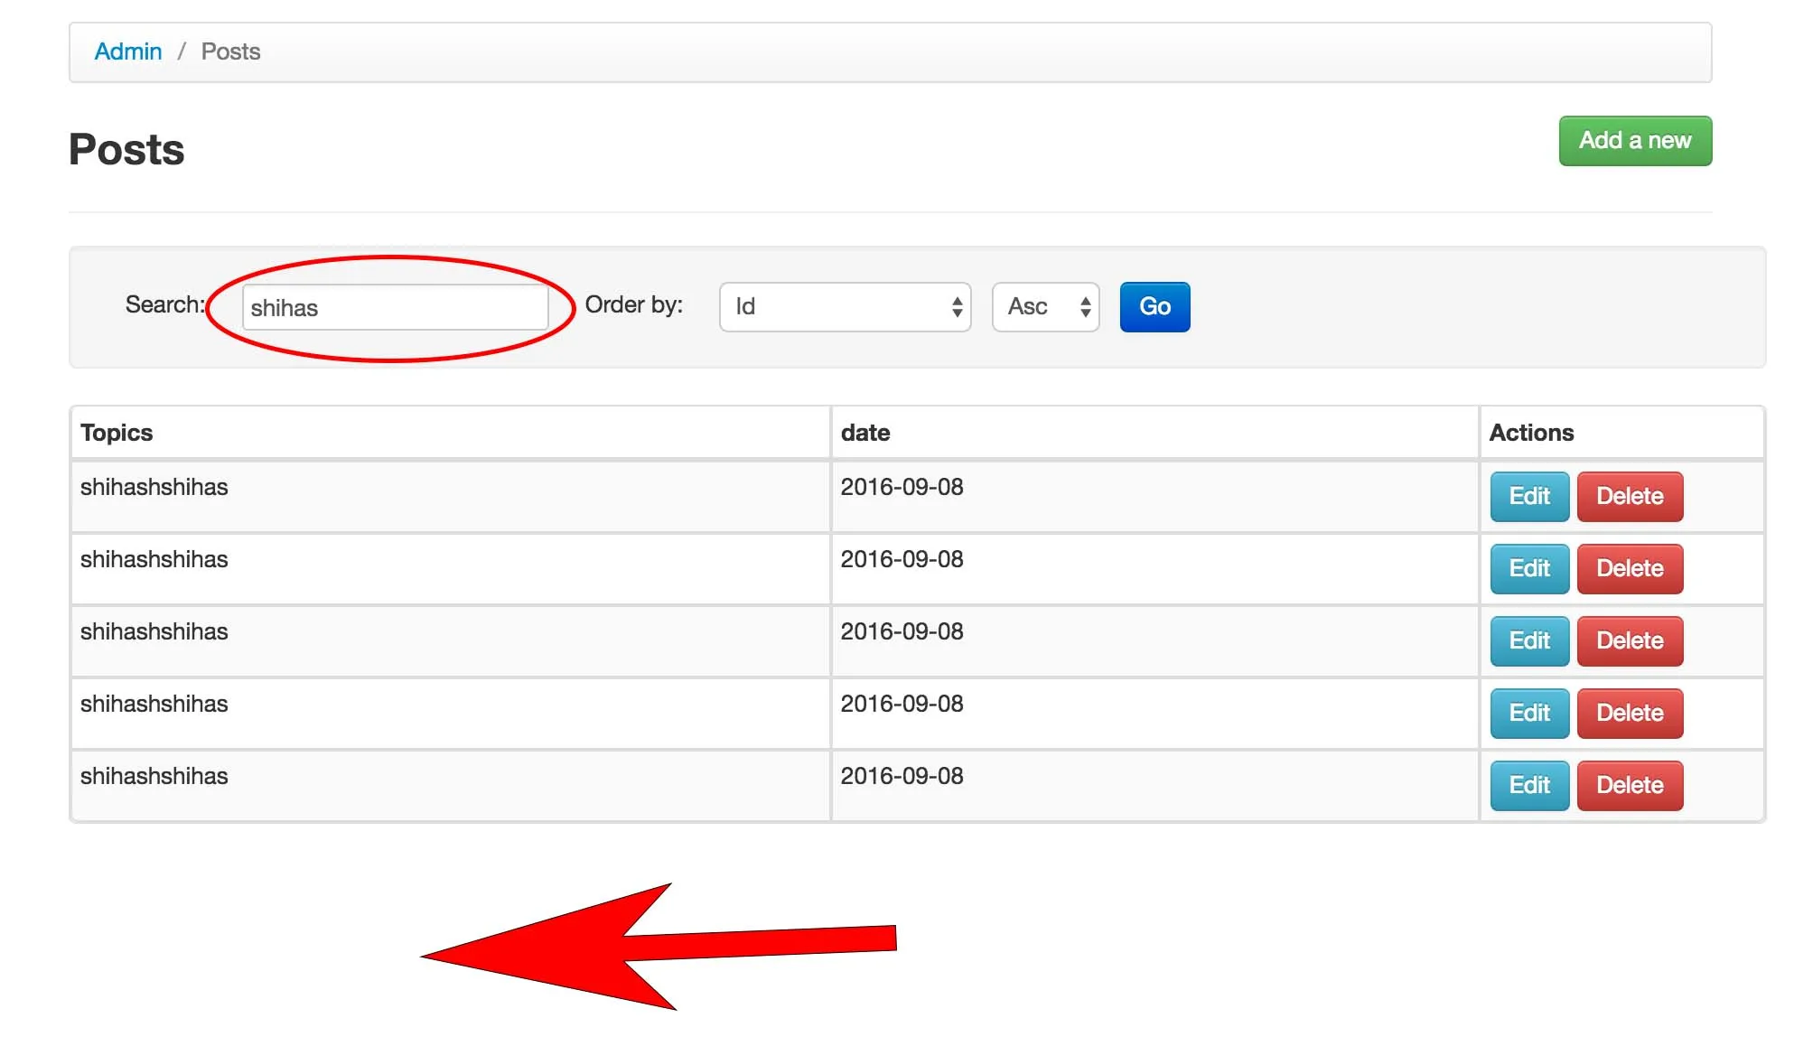Screen dimensions: 1794x1046
Task: Edit the third post row
Action: [1528, 640]
